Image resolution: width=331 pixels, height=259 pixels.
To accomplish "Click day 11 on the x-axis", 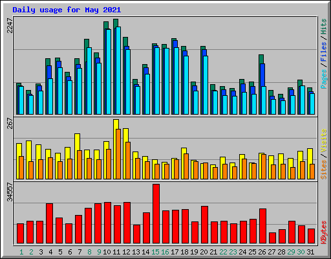I will (x=116, y=252).
